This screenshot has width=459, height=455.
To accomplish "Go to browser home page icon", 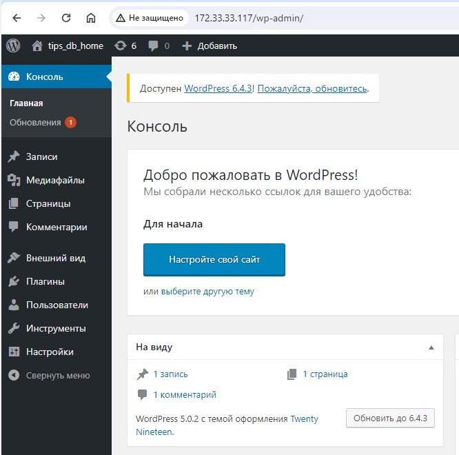I will point(91,17).
